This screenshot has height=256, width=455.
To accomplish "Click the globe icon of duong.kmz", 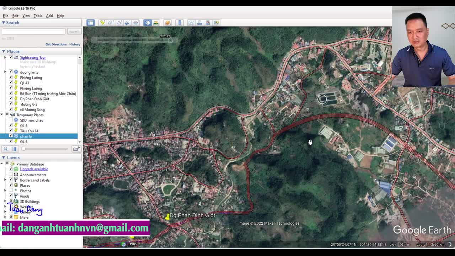I will coord(16,72).
